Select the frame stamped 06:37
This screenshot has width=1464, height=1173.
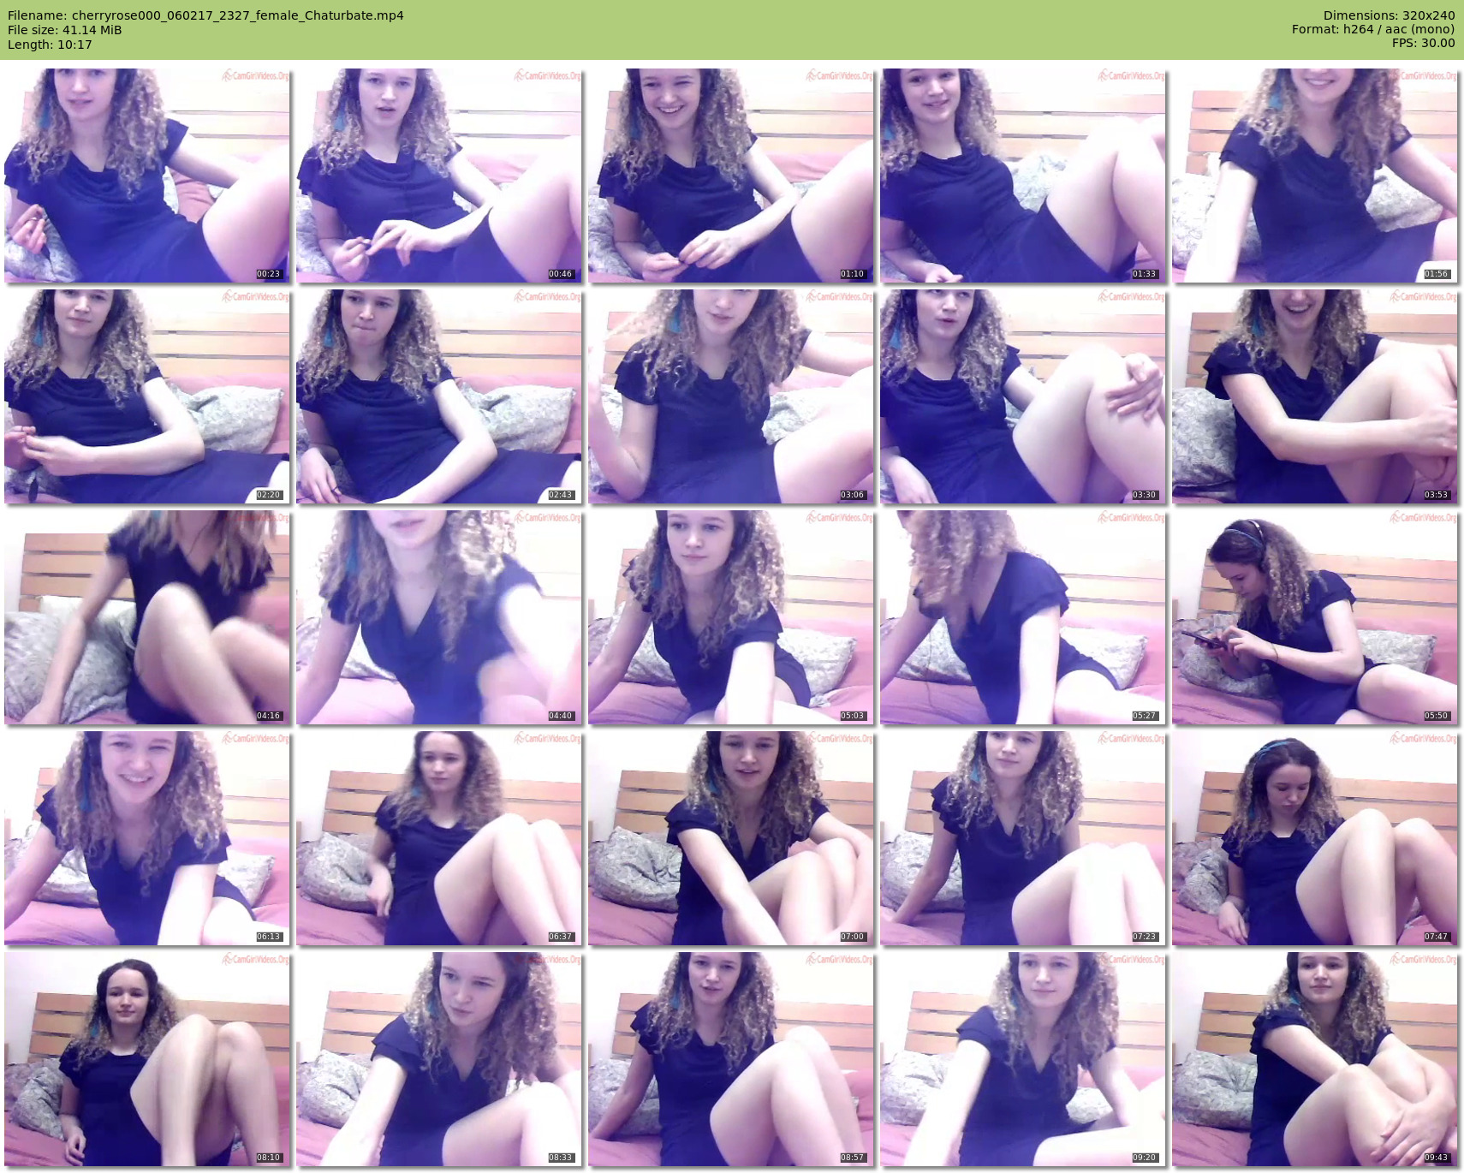[438, 838]
